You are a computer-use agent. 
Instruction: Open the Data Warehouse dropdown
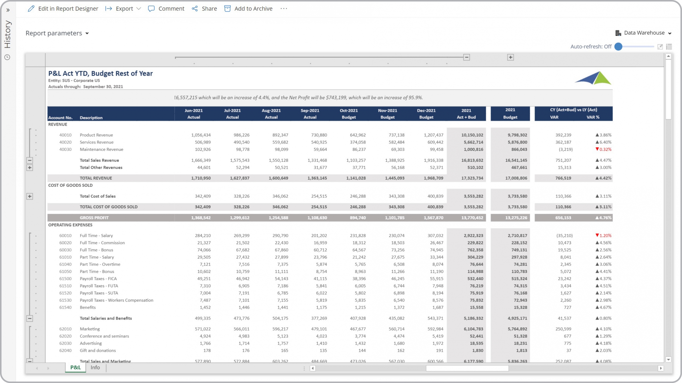point(643,33)
